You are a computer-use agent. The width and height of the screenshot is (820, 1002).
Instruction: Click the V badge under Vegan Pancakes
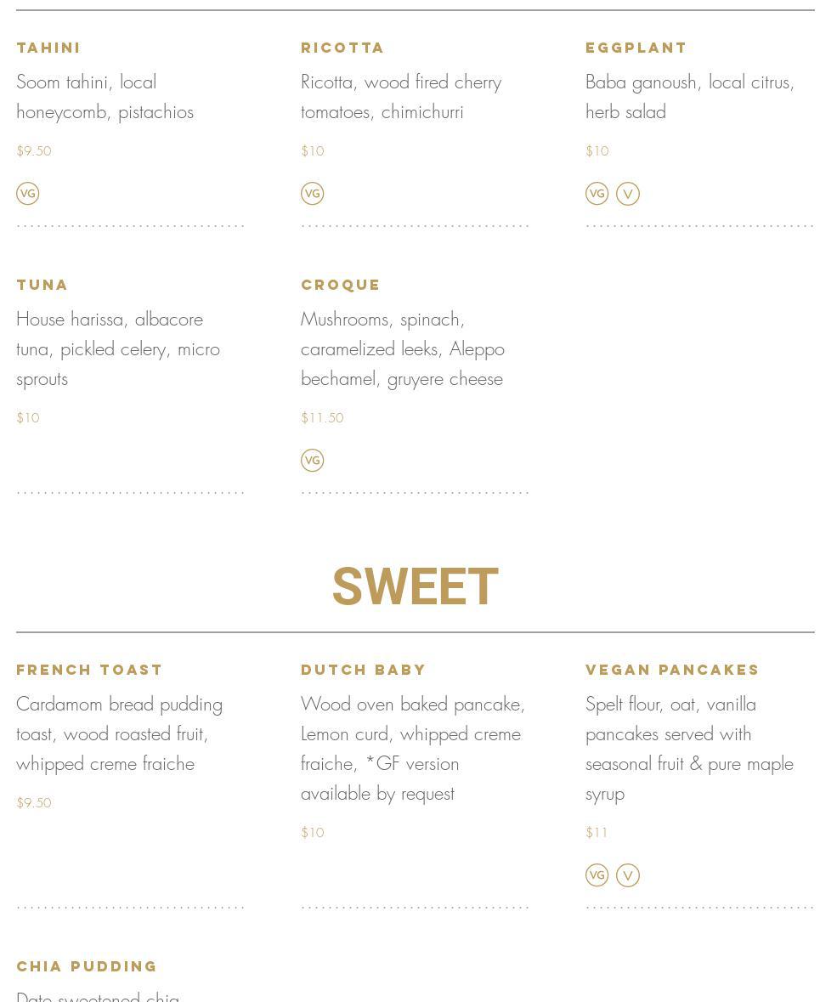coord(628,875)
